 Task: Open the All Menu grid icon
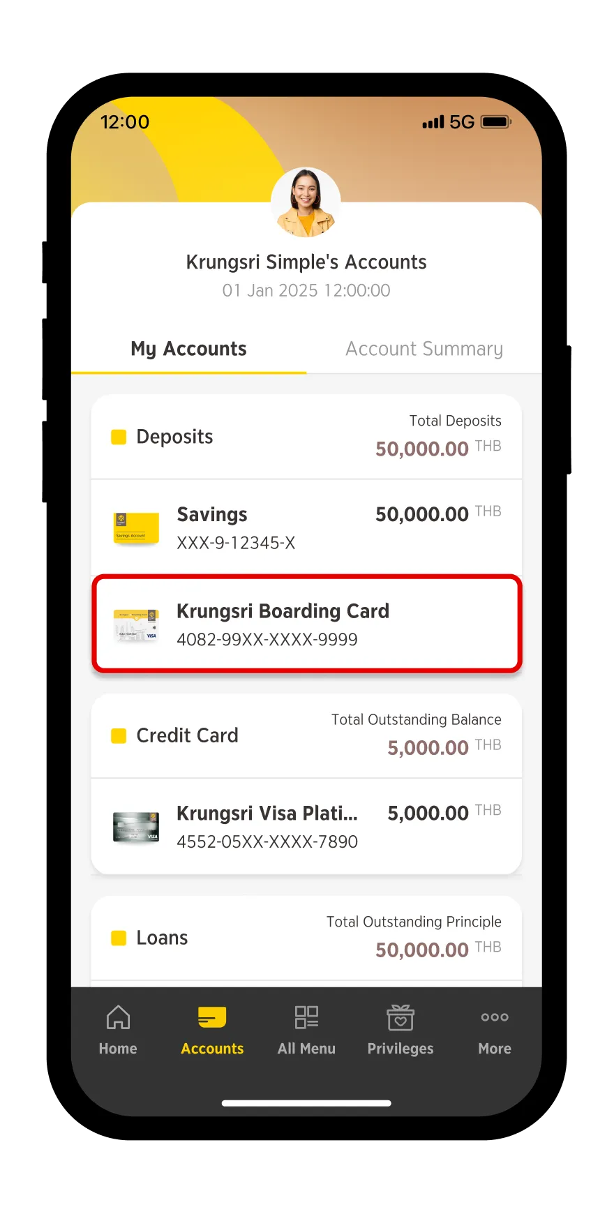pos(306,1017)
